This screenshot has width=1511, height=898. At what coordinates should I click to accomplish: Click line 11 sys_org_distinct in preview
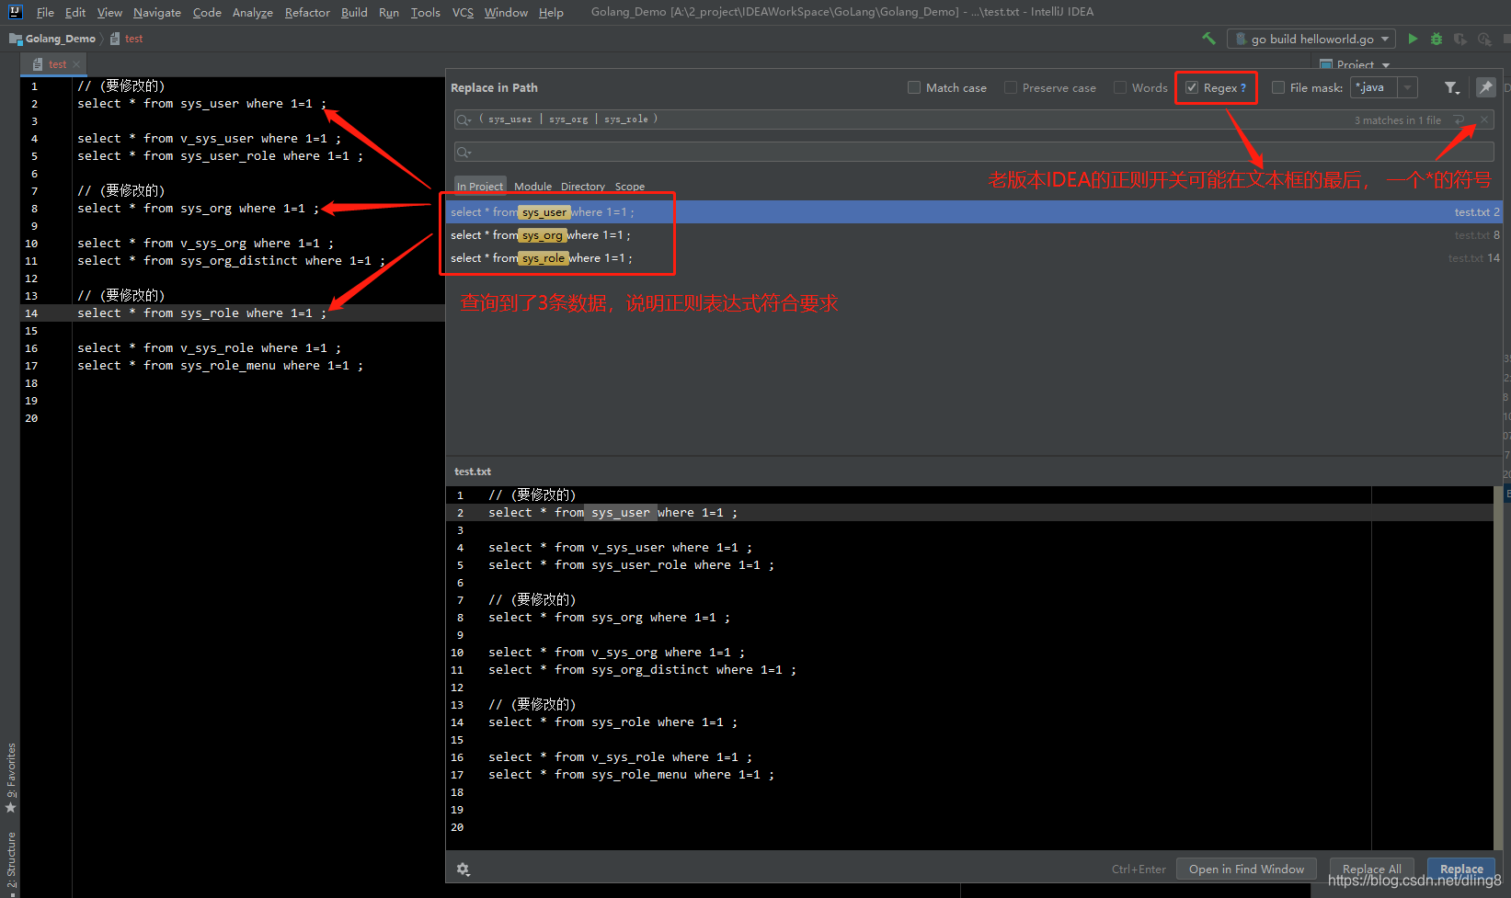coord(643,670)
